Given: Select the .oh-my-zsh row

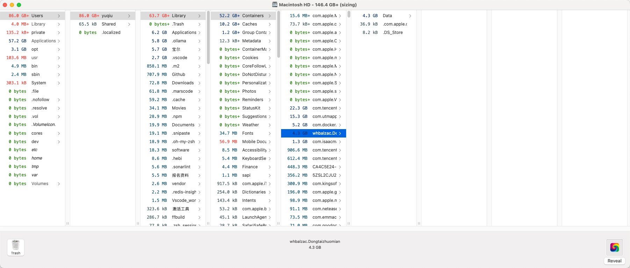Looking at the screenshot, I should pyautogui.click(x=173, y=142).
